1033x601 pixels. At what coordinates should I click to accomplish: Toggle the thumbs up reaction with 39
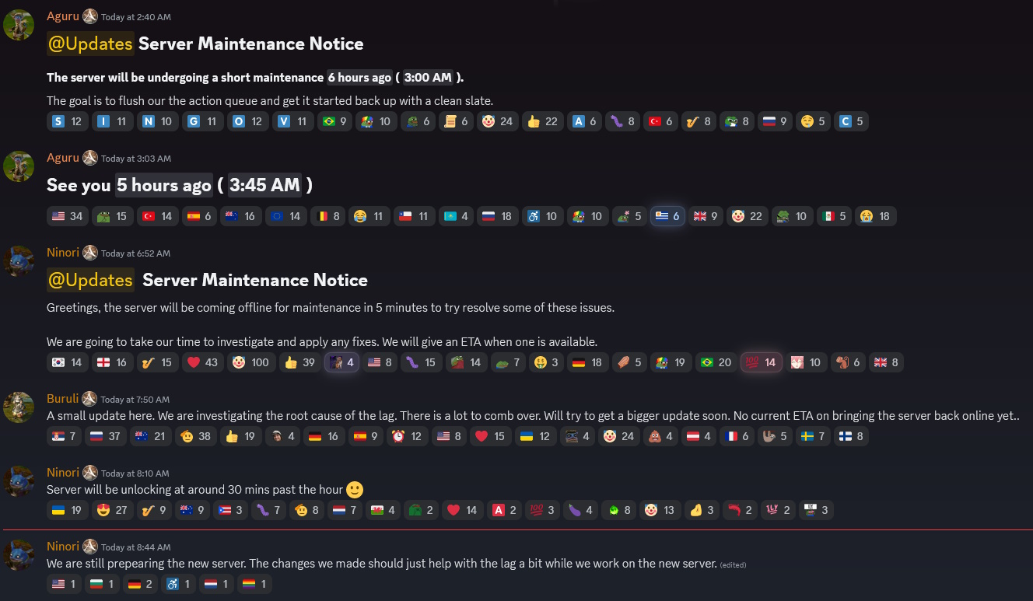coord(299,362)
